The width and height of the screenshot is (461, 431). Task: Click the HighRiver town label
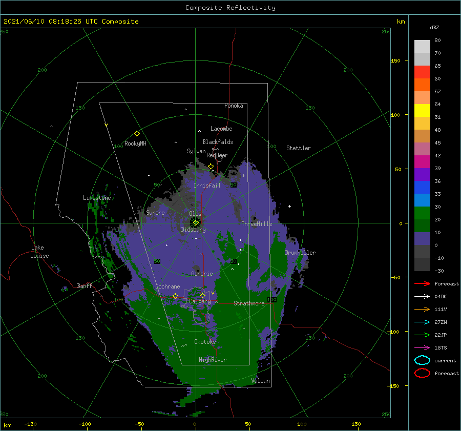pos(213,360)
